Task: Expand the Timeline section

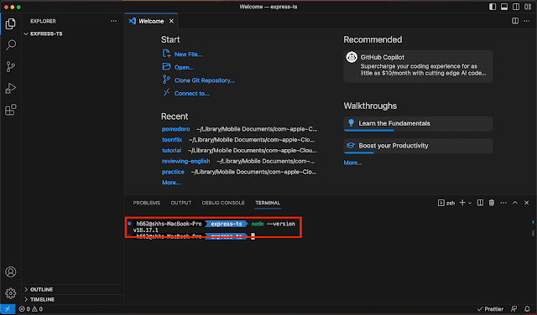Action: click(x=73, y=299)
